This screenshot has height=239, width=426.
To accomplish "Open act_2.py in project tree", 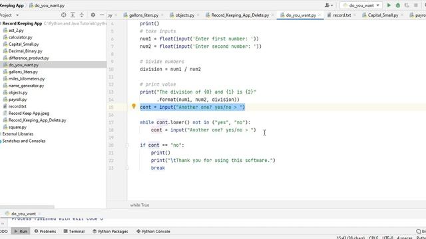I will [x=16, y=31].
